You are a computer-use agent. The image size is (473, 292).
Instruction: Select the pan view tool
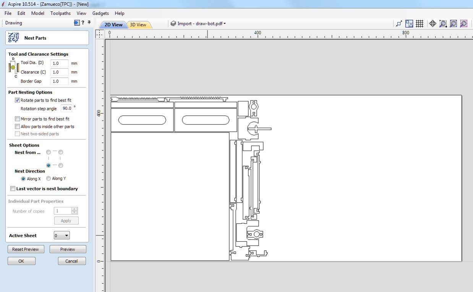[x=433, y=24]
